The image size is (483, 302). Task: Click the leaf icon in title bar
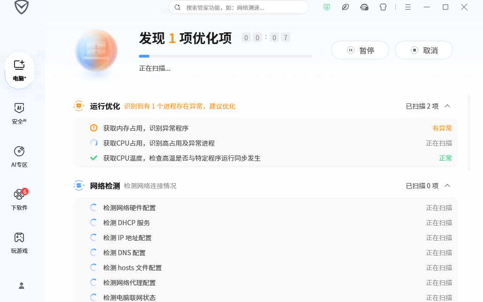pos(346,7)
